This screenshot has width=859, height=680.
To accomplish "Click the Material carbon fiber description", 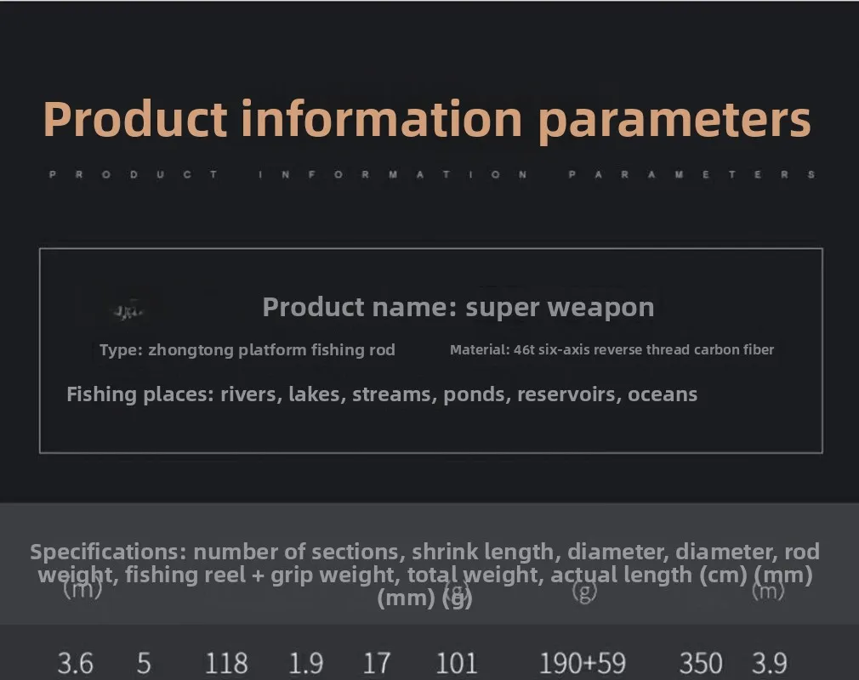I will pos(612,349).
